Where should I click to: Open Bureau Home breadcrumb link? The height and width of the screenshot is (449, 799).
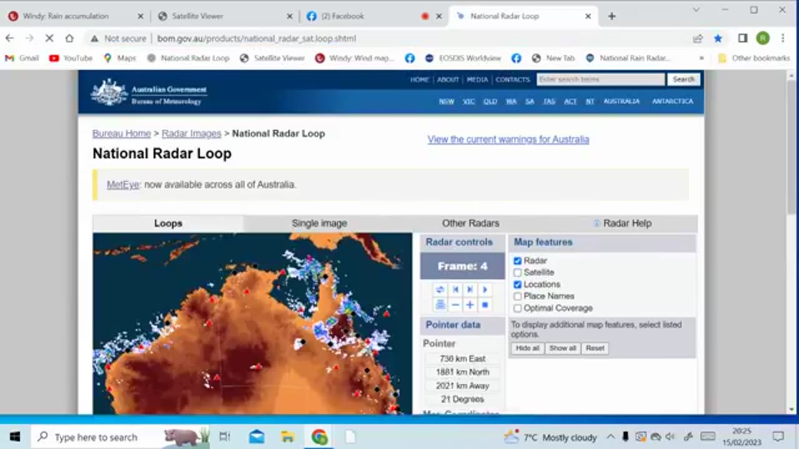pos(122,133)
